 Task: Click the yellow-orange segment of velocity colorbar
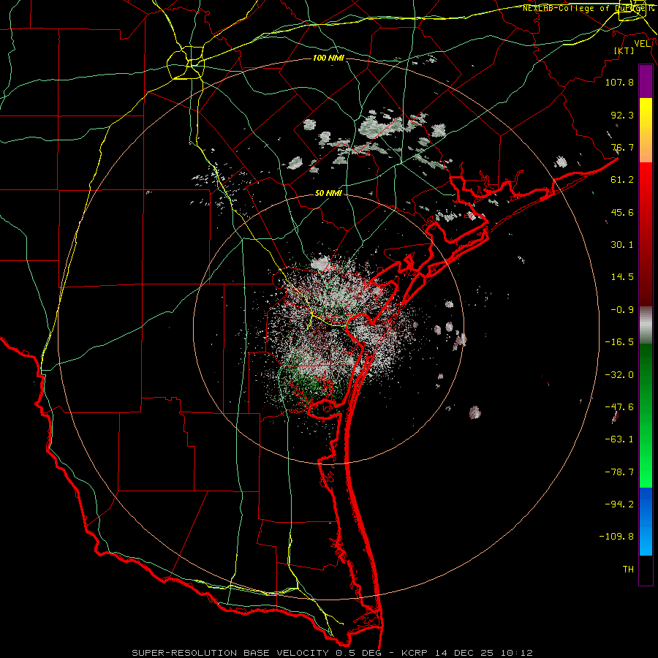point(646,130)
